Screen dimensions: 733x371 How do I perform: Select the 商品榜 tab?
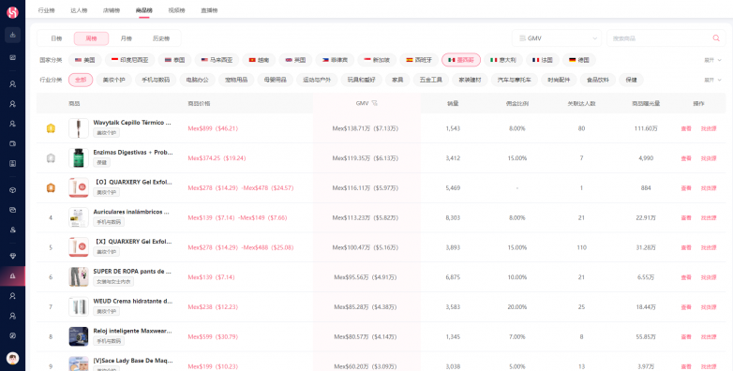[x=144, y=10]
